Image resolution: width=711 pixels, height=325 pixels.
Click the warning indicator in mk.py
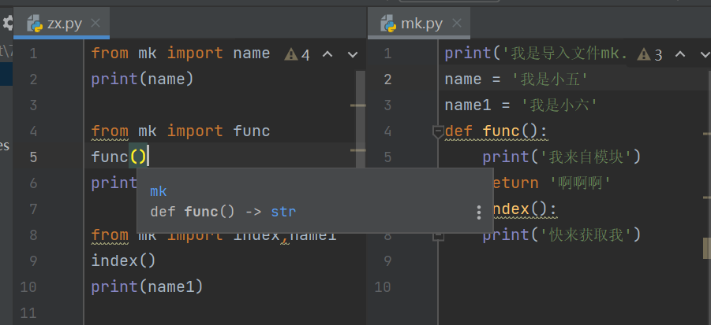650,54
